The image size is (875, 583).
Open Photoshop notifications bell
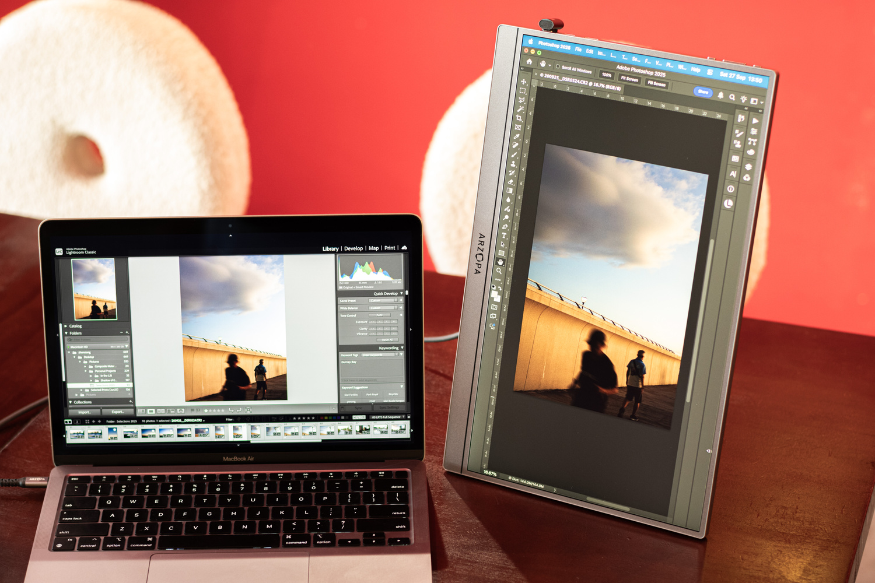721,95
